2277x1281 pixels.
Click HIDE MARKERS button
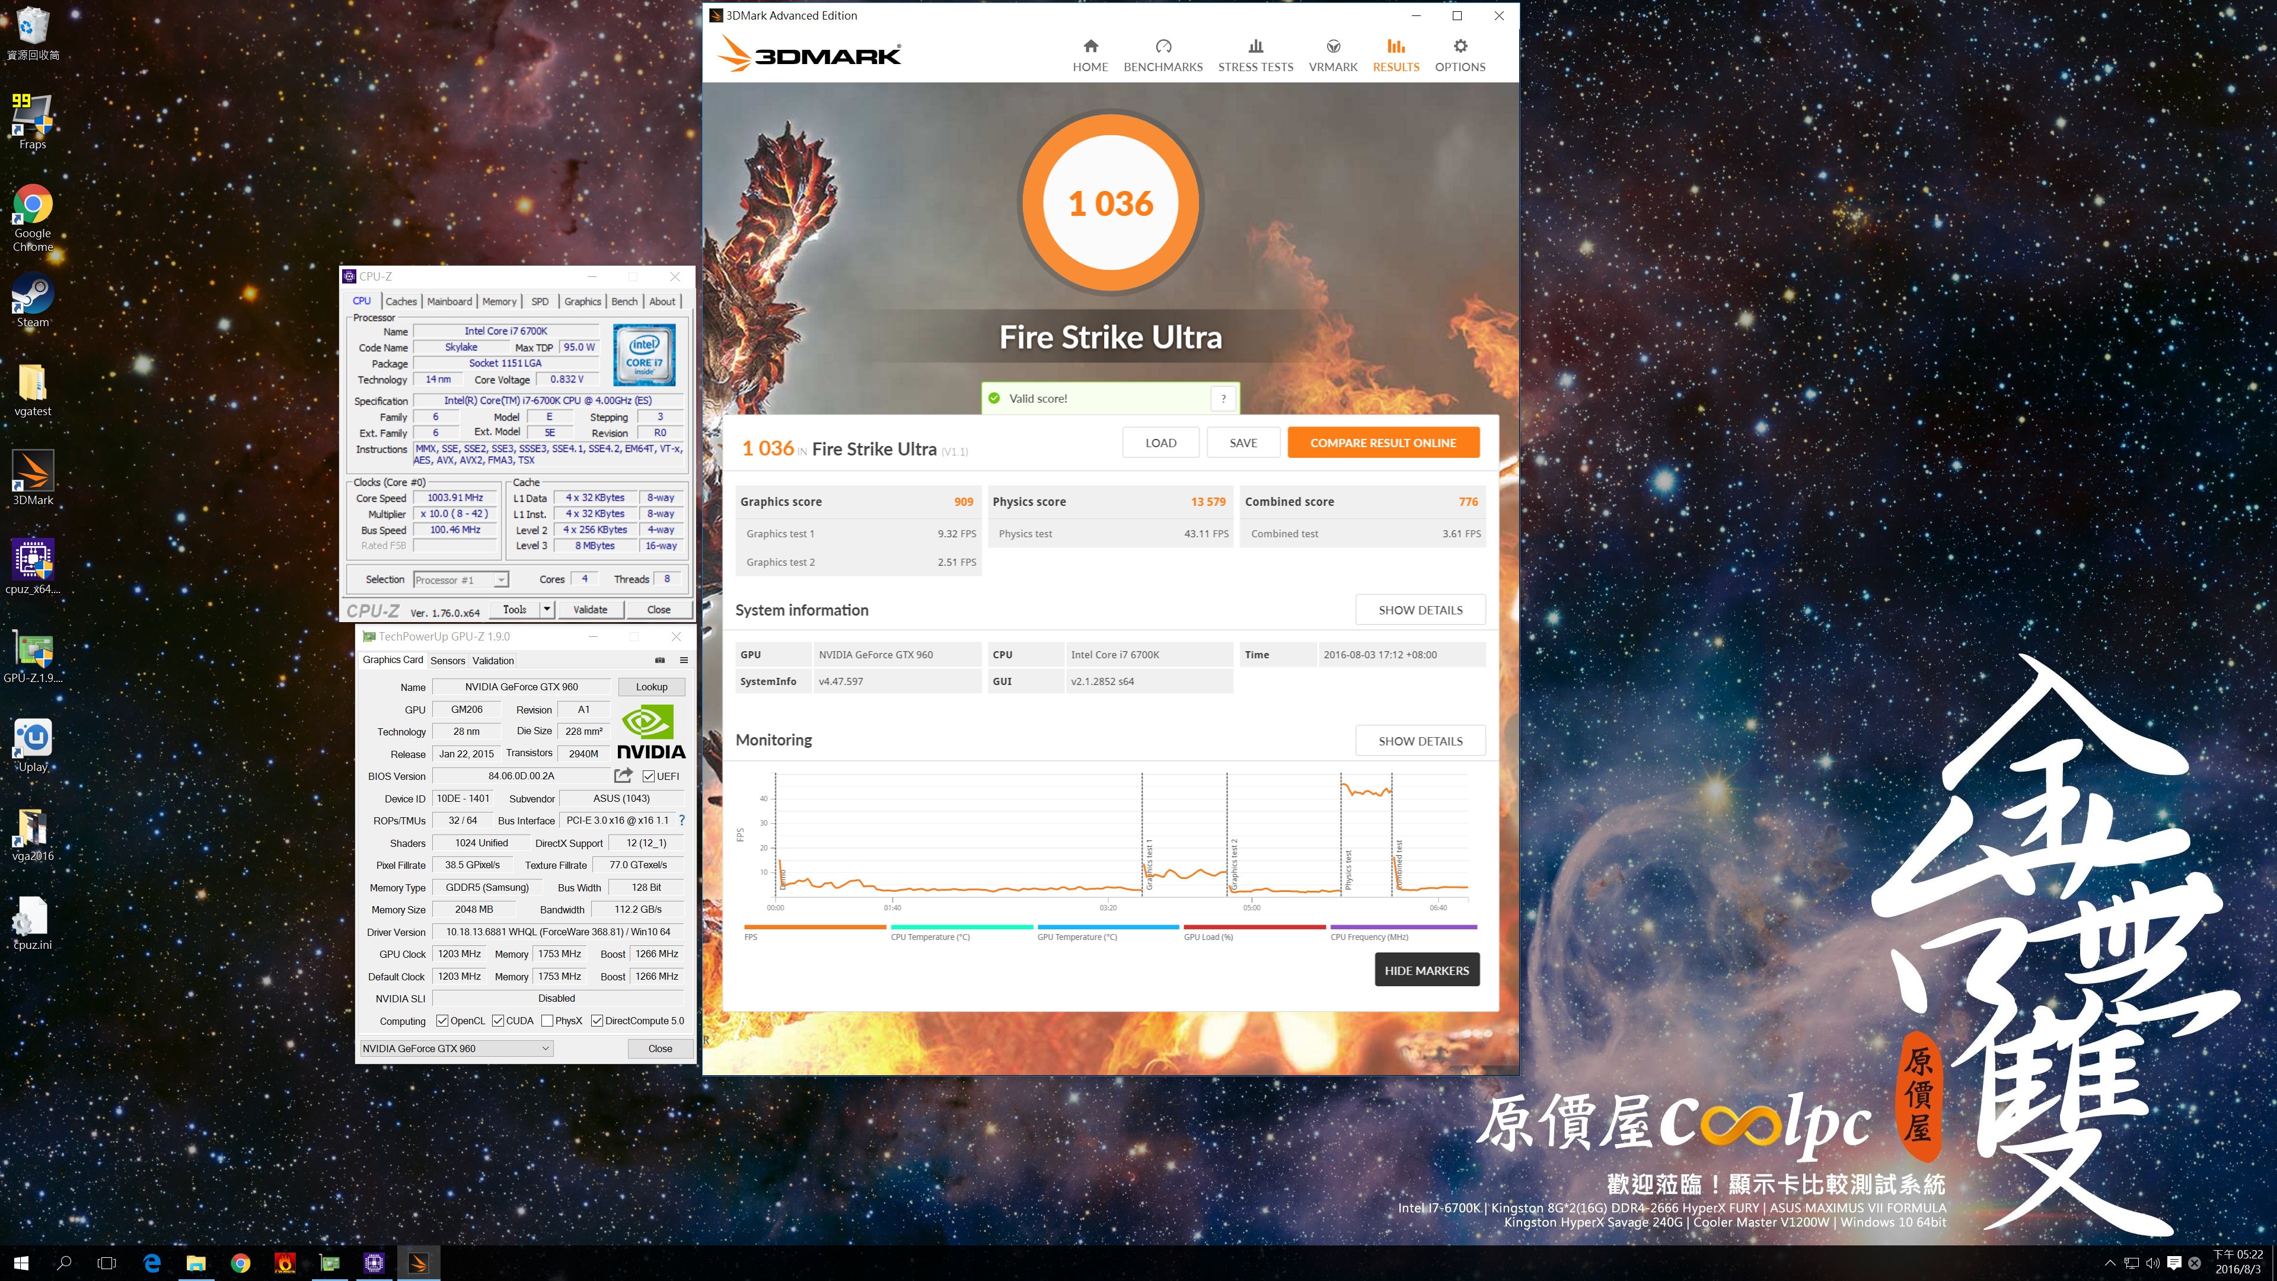point(1425,971)
